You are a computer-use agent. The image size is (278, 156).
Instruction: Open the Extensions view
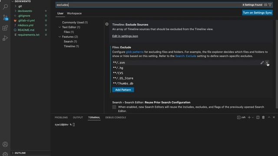5,28
